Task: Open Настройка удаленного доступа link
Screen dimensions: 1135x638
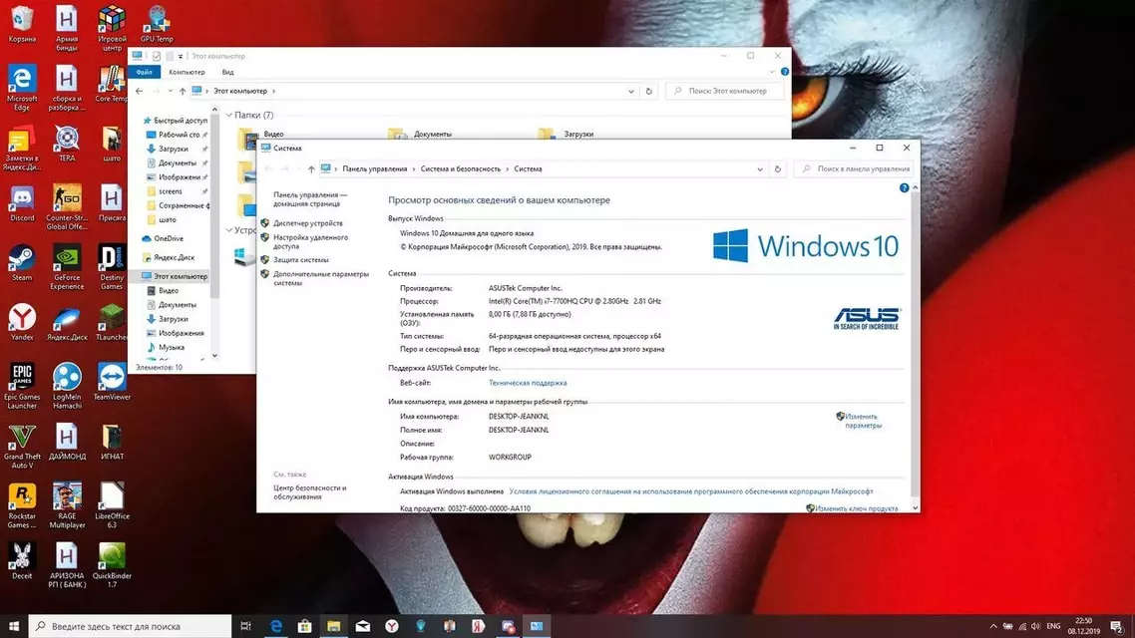Action: coord(310,241)
